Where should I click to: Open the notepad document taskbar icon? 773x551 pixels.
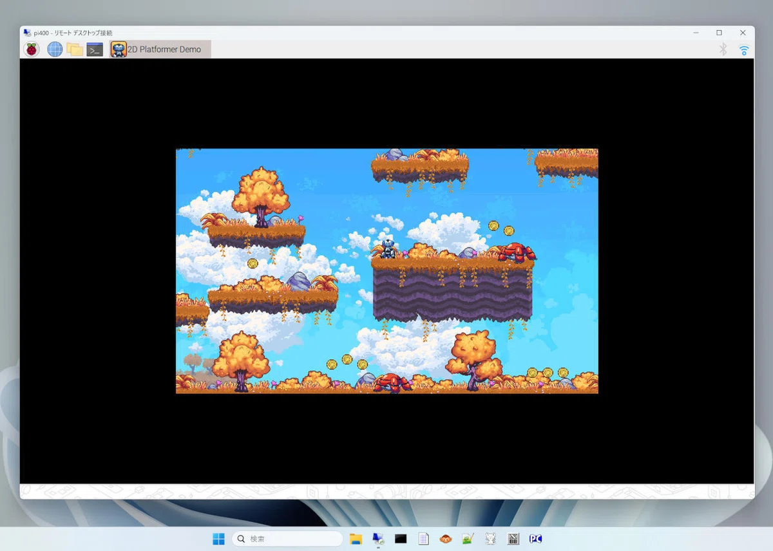coord(423,538)
